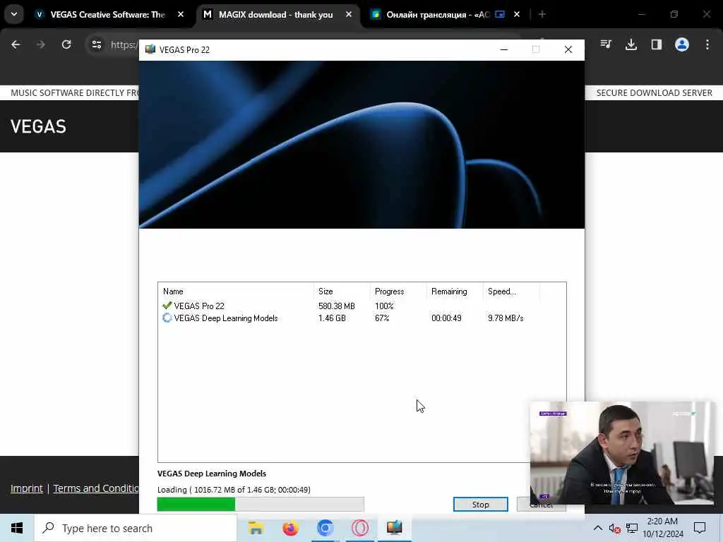Viewport: 723px width, 542px height.
Task: Open the tab search dropdown arrow
Action: [x=14, y=14]
